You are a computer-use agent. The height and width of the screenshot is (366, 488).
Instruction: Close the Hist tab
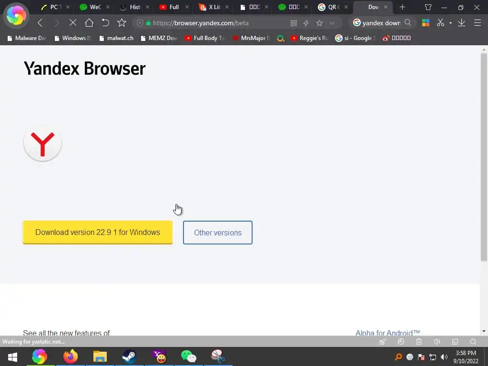pyautogui.click(x=148, y=7)
